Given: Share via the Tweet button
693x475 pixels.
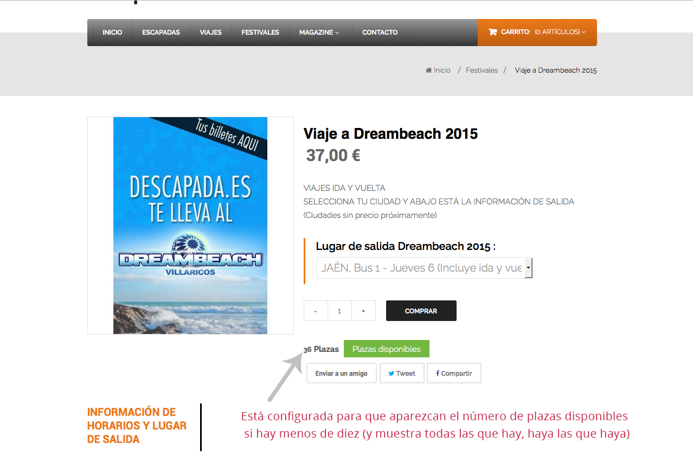Looking at the screenshot, I should click(402, 373).
